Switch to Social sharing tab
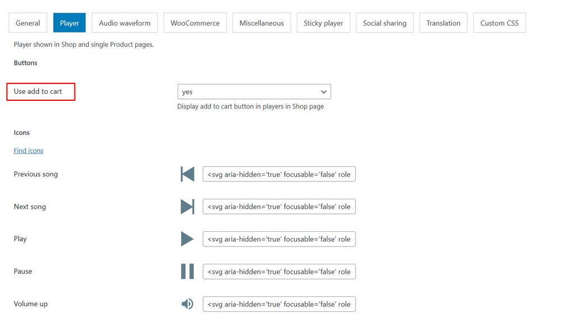Screen dimensions: 584x322 [x=384, y=23]
